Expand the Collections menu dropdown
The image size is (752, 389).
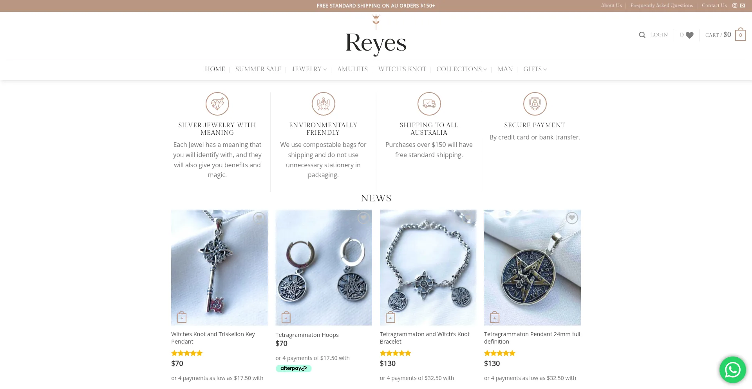(x=461, y=69)
